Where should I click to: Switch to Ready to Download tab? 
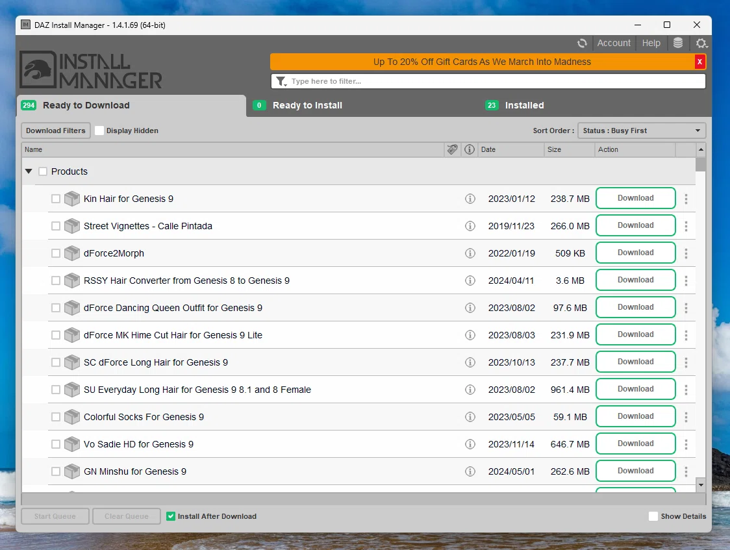click(131, 106)
